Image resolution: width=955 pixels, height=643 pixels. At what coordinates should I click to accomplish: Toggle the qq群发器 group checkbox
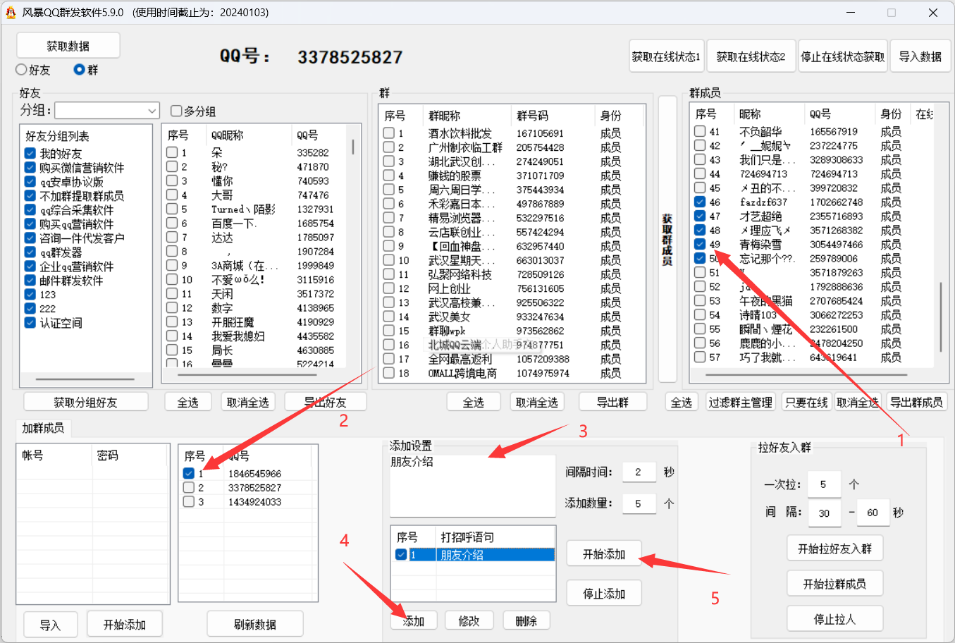[x=30, y=252]
